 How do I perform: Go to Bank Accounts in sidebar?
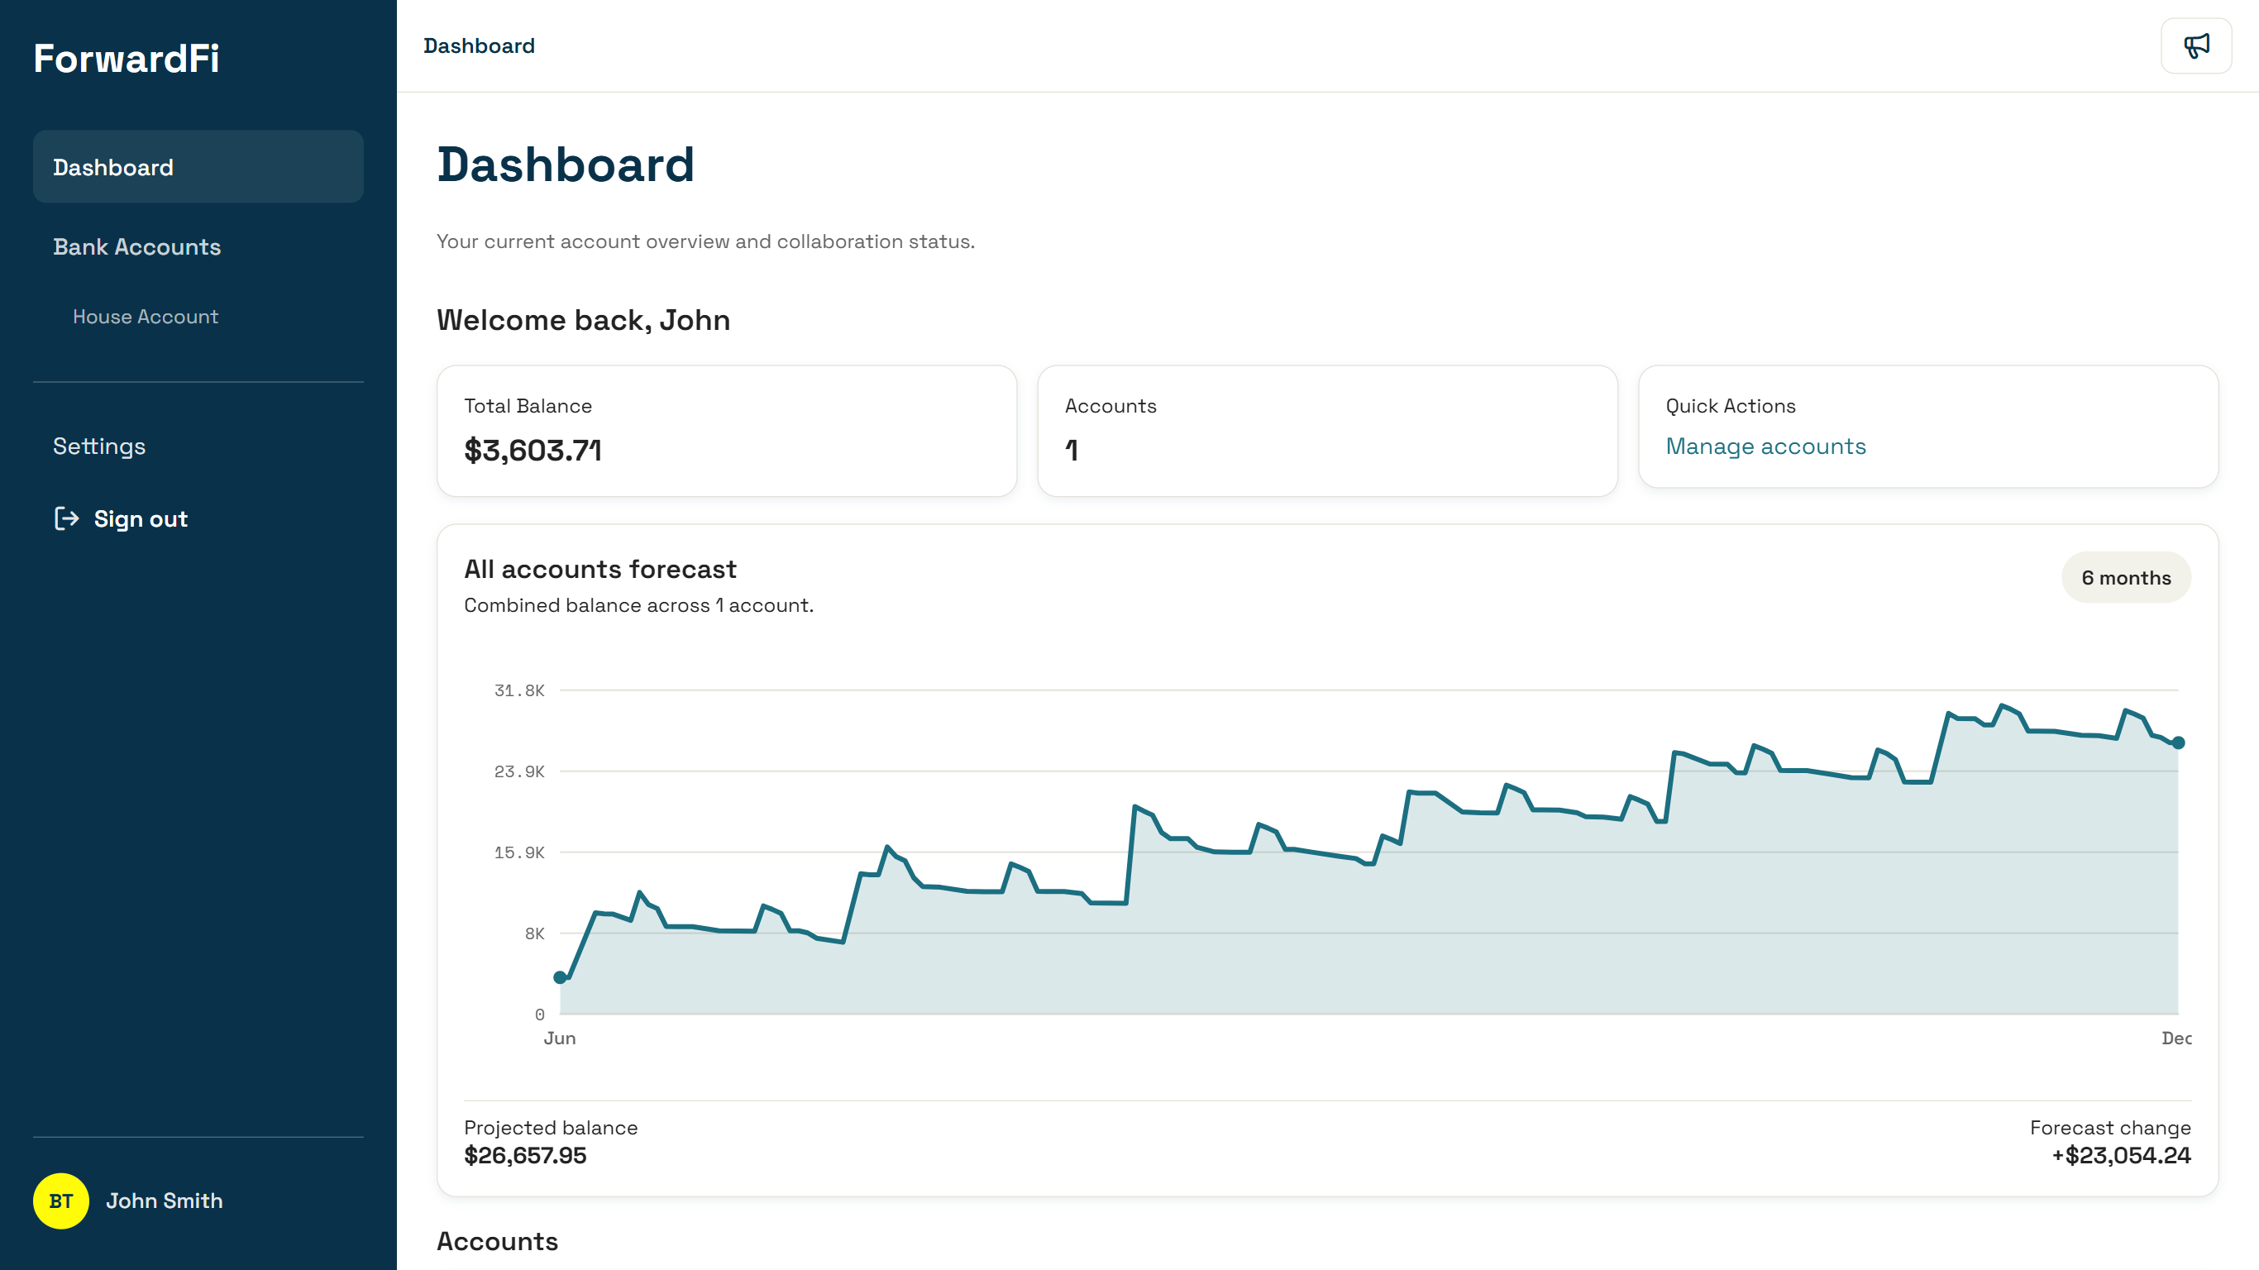136,246
